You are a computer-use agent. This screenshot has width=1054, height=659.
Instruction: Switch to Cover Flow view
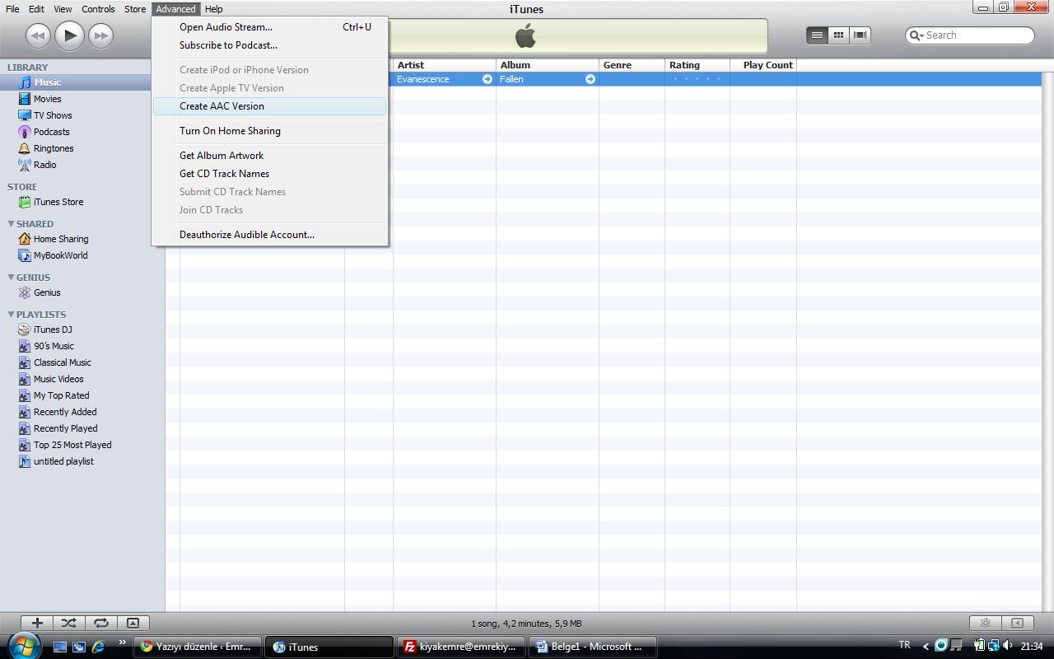click(860, 35)
